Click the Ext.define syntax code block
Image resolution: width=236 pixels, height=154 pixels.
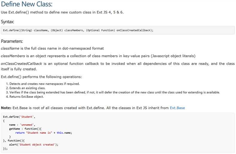118,30
